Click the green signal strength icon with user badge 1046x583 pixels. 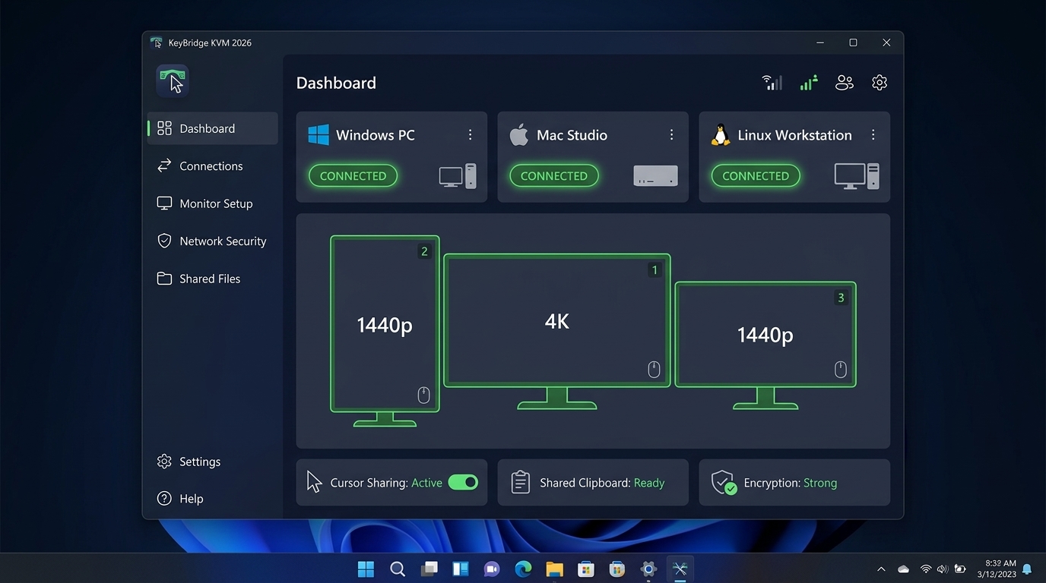808,83
